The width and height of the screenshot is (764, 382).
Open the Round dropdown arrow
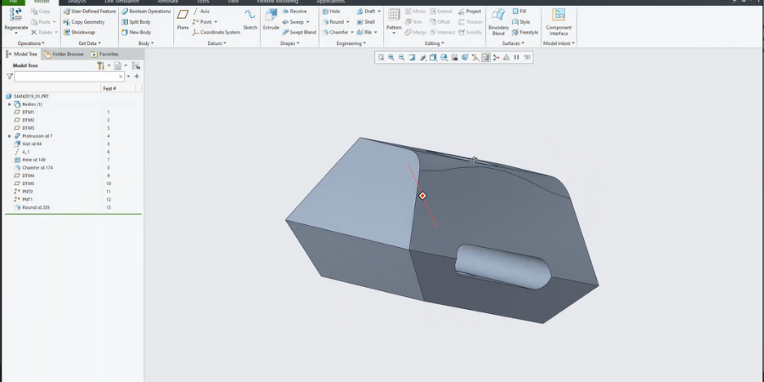click(x=348, y=22)
